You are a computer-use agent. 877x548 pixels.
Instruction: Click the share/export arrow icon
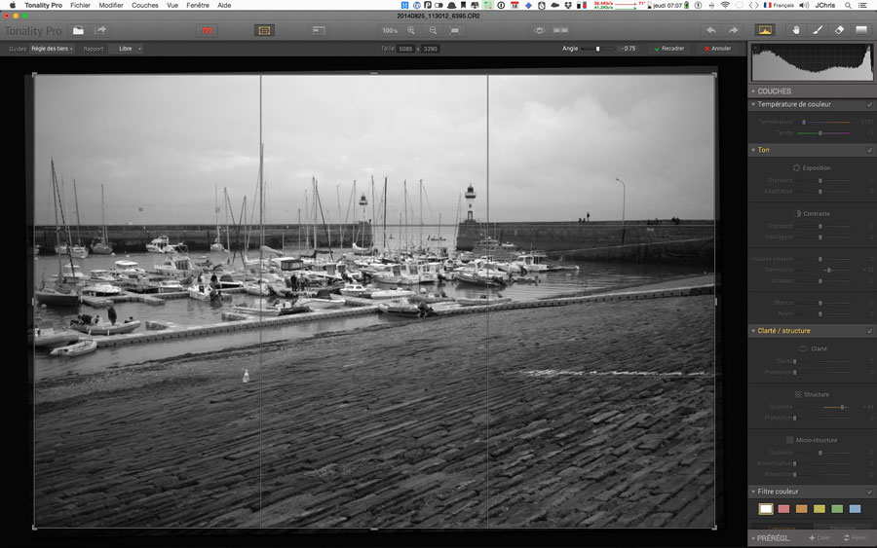coord(100,31)
